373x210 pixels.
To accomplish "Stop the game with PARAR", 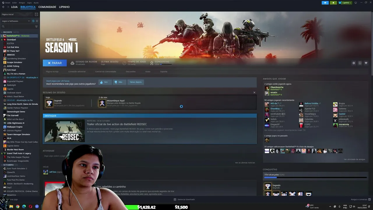I will click(55, 63).
